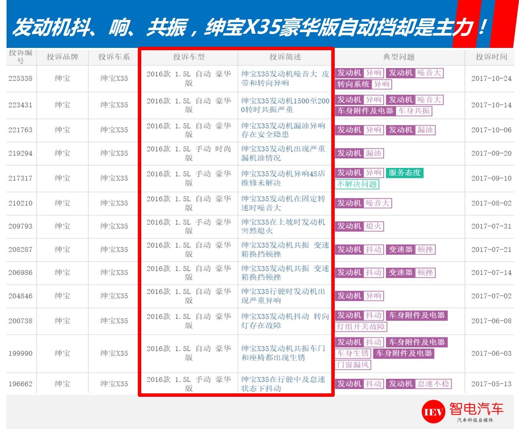Click the 噪音大 tag on complaint 210210
This screenshot has height=429, width=519.
(x=379, y=204)
